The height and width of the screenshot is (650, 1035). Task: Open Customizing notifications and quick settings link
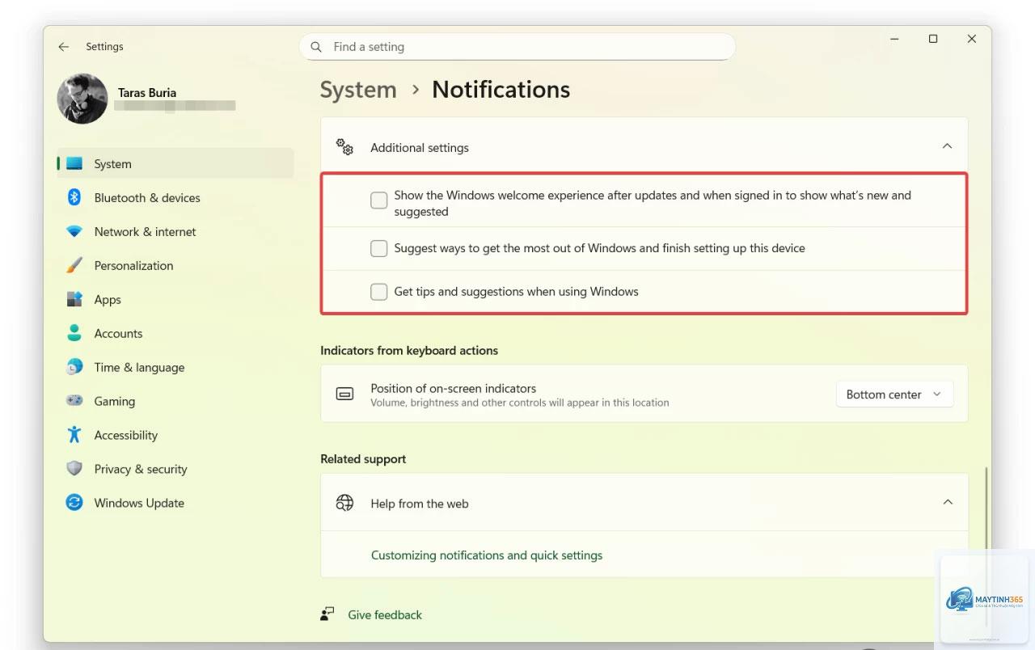pos(486,555)
